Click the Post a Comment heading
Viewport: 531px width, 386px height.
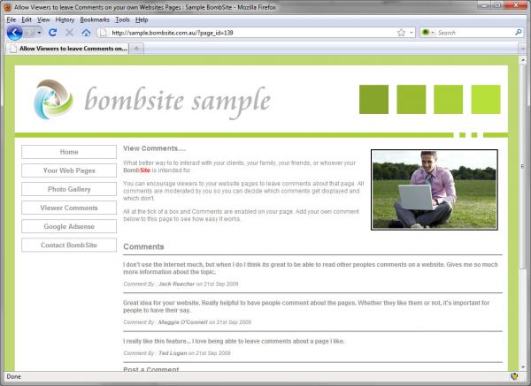click(x=151, y=369)
